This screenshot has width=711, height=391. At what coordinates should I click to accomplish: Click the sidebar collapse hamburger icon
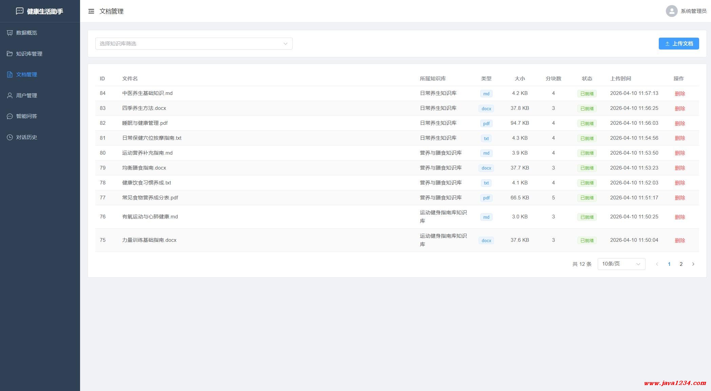point(91,11)
